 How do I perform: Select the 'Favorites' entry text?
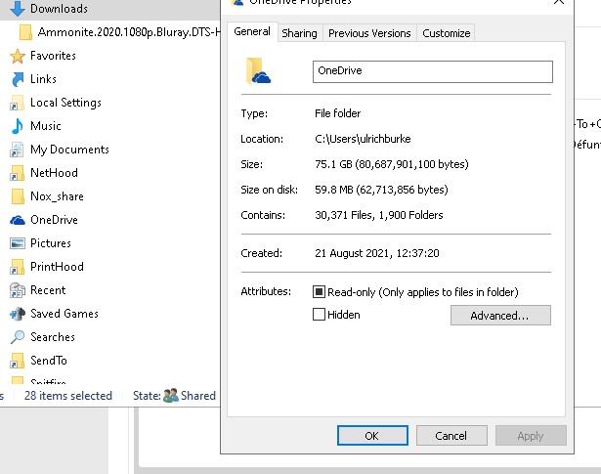click(53, 56)
